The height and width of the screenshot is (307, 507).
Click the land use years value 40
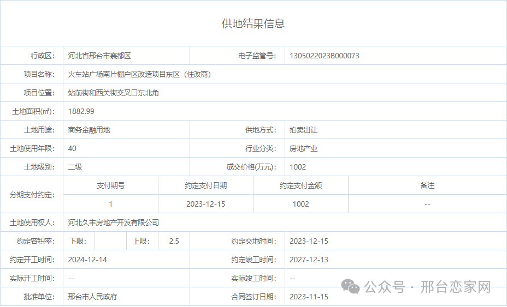tap(72, 148)
